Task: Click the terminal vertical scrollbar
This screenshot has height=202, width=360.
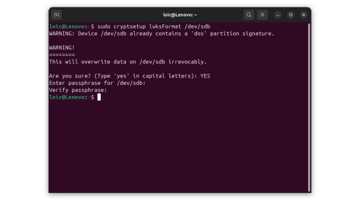Action: pyautogui.click(x=309, y=107)
